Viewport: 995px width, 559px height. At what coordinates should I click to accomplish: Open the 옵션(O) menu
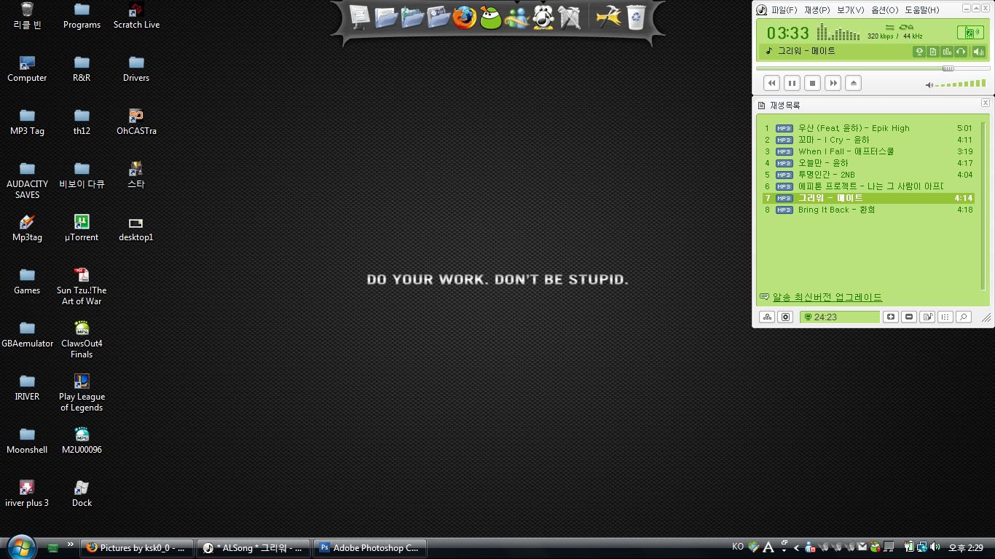(x=884, y=10)
